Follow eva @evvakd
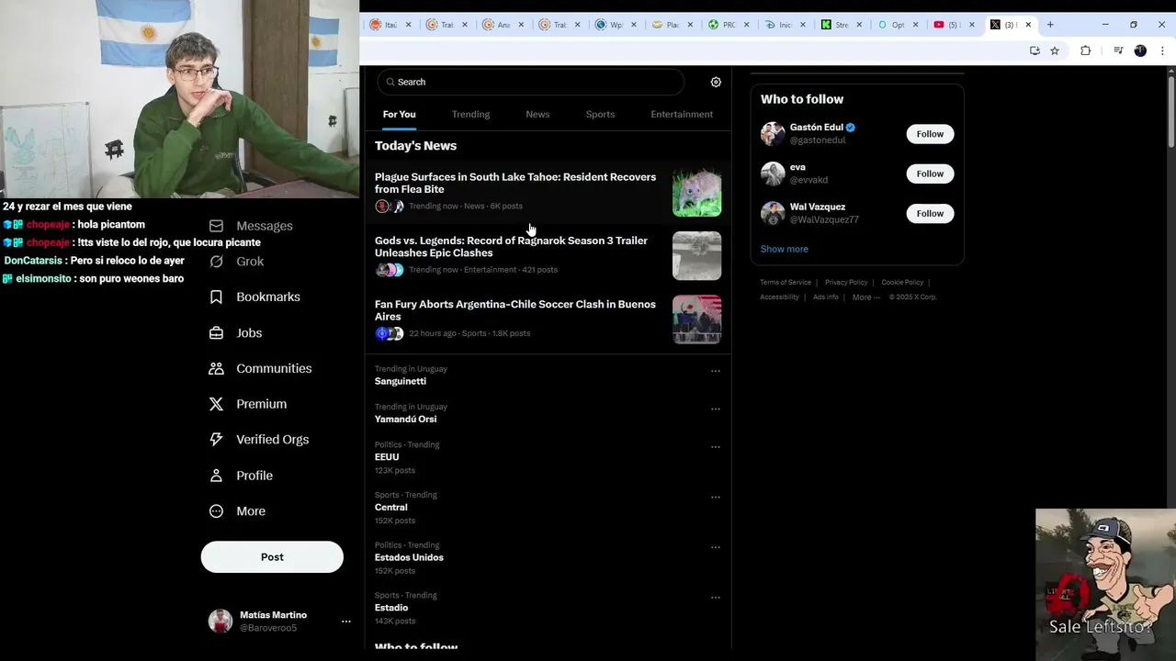1176x661 pixels. tap(930, 174)
